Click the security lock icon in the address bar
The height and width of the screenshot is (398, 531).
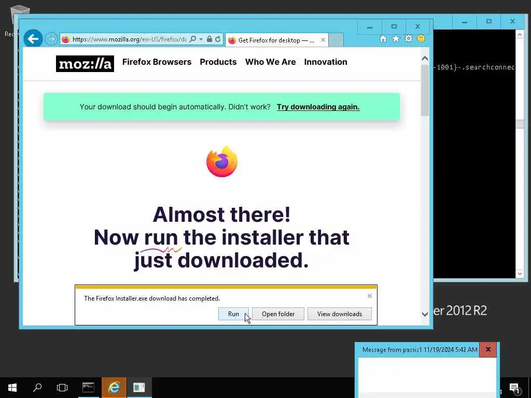click(209, 39)
